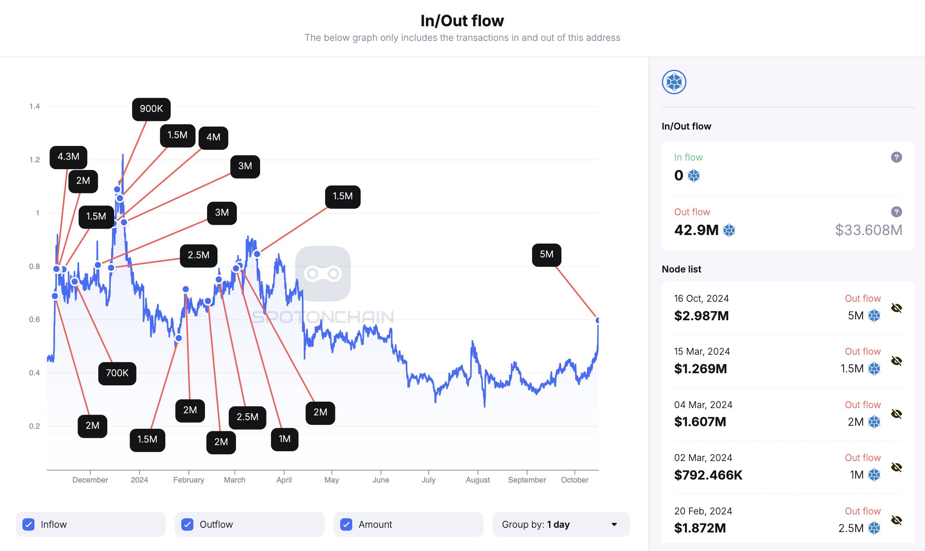Image resolution: width=925 pixels, height=551 pixels.
Task: Select the 900K label on the chart
Action: tap(151, 109)
